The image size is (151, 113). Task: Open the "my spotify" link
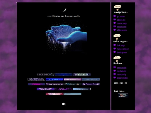tap(122, 74)
